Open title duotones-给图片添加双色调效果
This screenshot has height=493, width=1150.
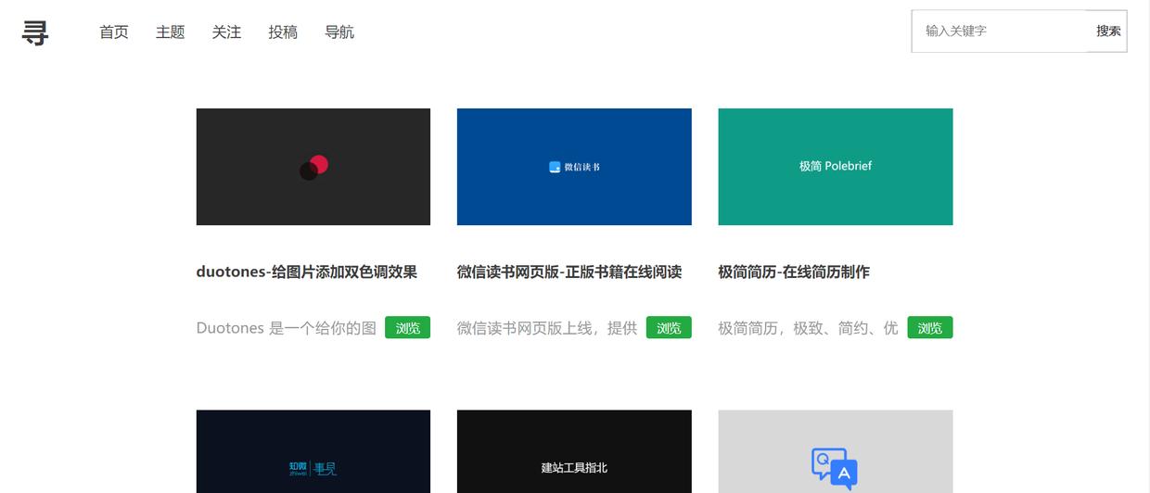(307, 272)
